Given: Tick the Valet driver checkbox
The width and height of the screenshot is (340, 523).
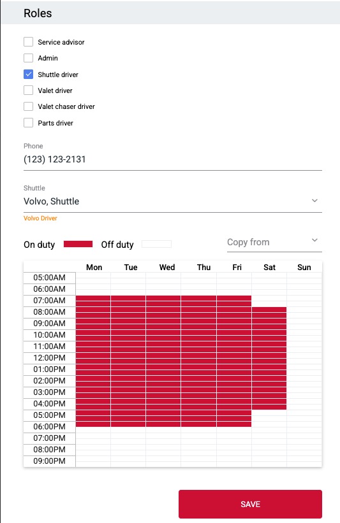Looking at the screenshot, I should 29,90.
